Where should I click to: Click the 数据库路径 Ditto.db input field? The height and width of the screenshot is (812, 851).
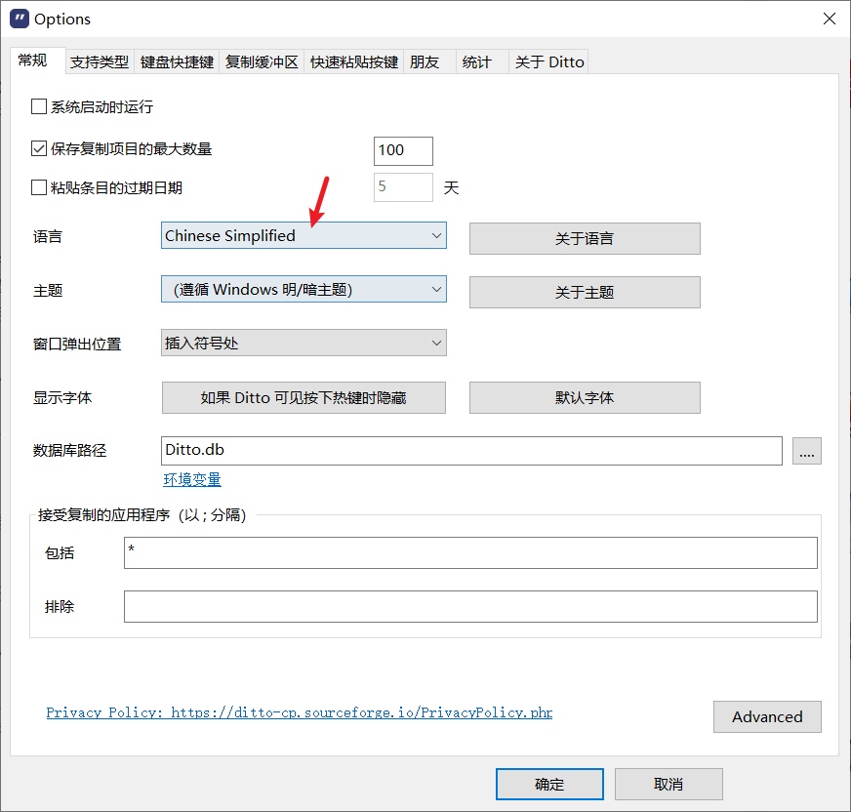tap(471, 451)
